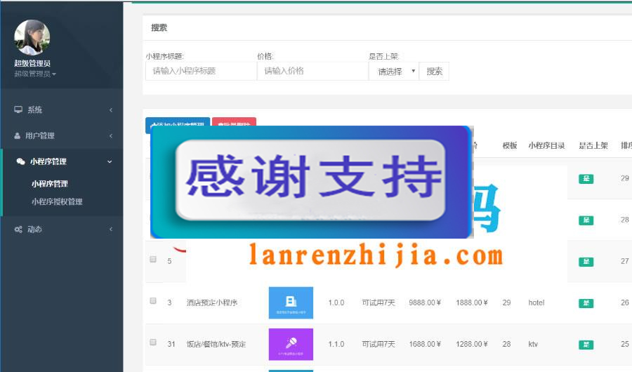Expand the 动态 menu chevron
This screenshot has height=372, width=632.
[111, 230]
